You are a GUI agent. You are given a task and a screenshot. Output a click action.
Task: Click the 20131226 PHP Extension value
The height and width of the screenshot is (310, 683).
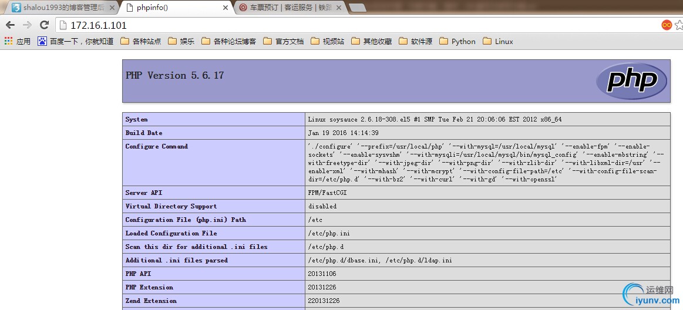tap(322, 287)
